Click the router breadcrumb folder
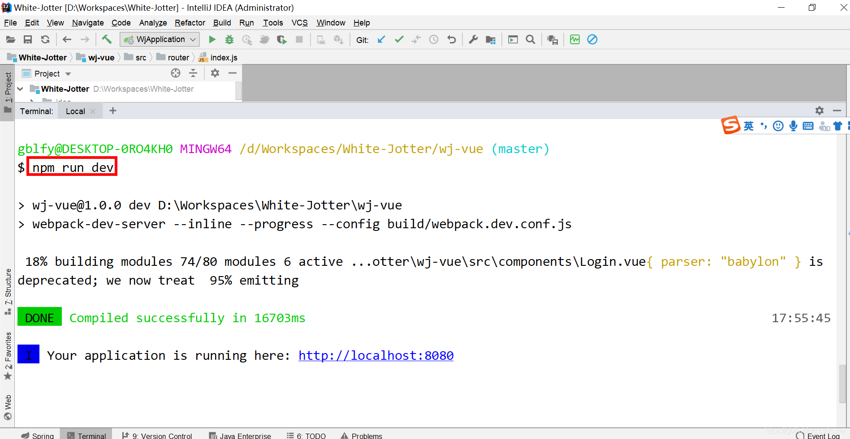This screenshot has height=439, width=850. tap(173, 58)
